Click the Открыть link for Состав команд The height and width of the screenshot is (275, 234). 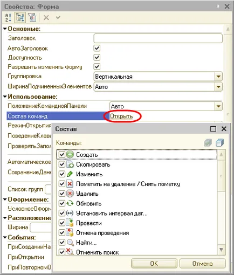(121, 116)
